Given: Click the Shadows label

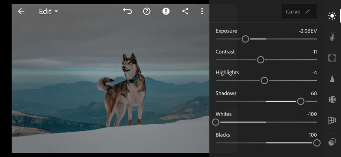Looking at the screenshot, I should 226,94.
